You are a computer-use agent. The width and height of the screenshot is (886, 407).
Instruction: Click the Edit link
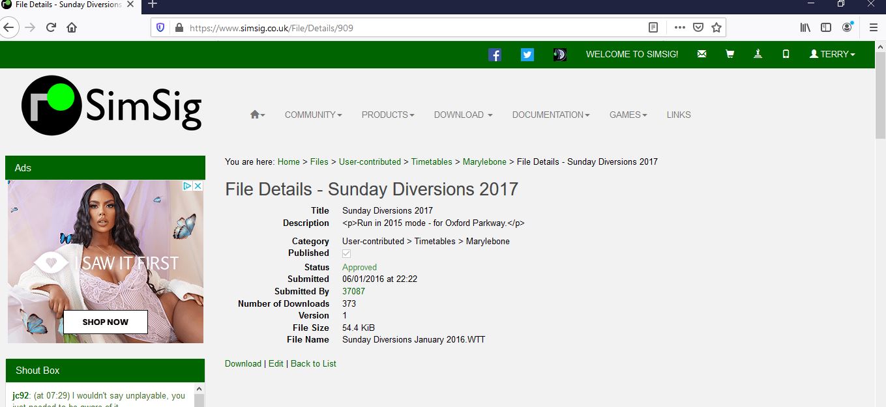[276, 363]
